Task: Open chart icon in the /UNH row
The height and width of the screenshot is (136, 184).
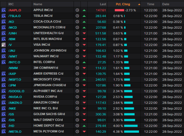Action: pos(4,33)
